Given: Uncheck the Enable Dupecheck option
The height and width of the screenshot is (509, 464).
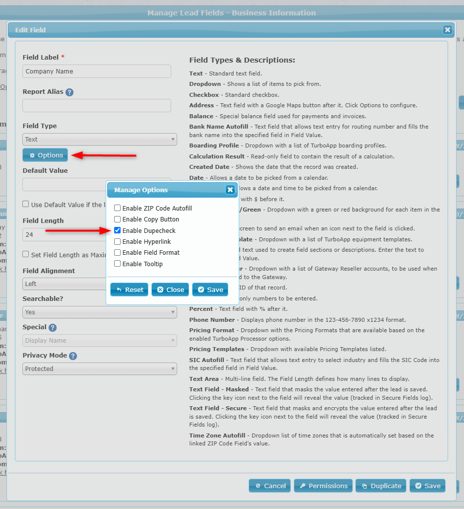Looking at the screenshot, I should click(x=118, y=230).
